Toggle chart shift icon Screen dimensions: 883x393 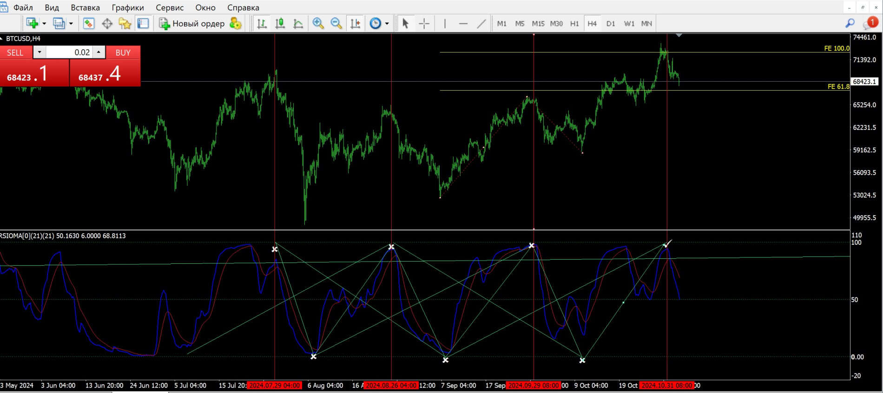(x=355, y=23)
